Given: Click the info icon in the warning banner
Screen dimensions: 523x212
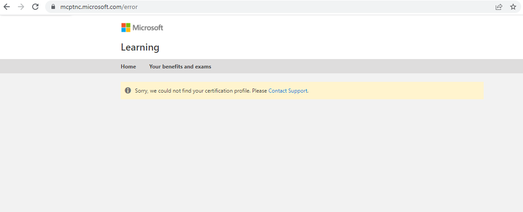Looking at the screenshot, I should tap(128, 90).
